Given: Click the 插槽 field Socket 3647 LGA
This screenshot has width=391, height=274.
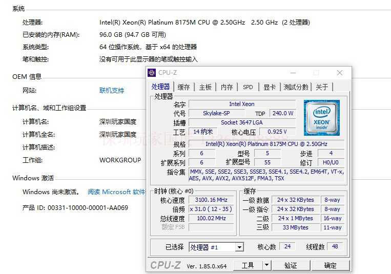Looking at the screenshot, I should point(242,122).
